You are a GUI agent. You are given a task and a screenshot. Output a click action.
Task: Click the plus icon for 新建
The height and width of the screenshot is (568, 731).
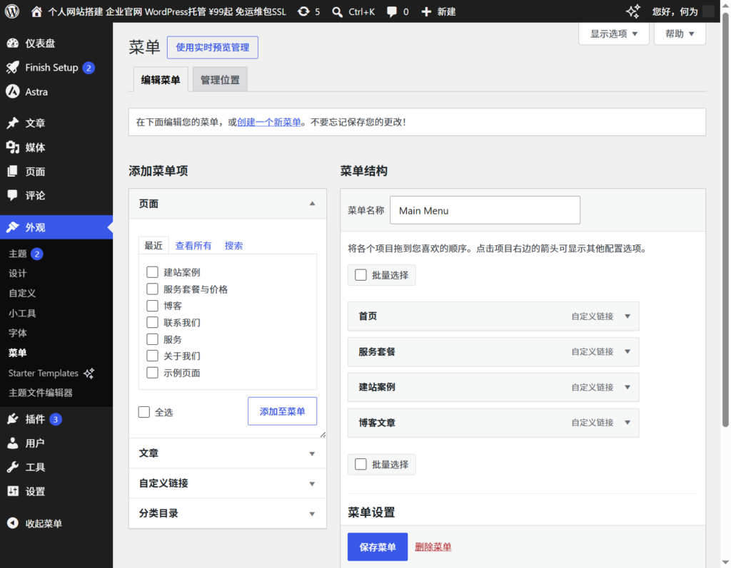[426, 11]
